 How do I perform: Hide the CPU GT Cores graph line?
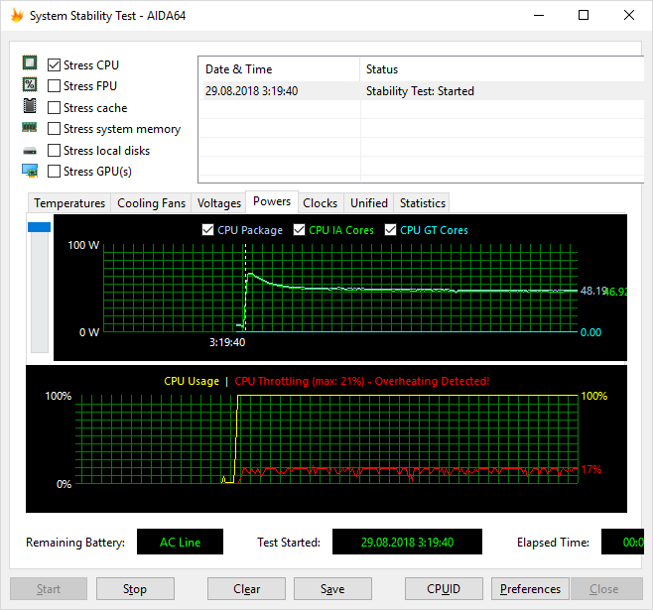point(390,230)
